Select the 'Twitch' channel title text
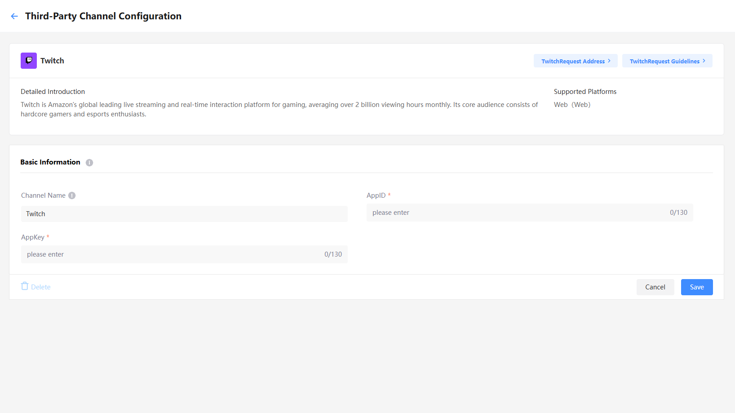735x413 pixels. pyautogui.click(x=52, y=61)
